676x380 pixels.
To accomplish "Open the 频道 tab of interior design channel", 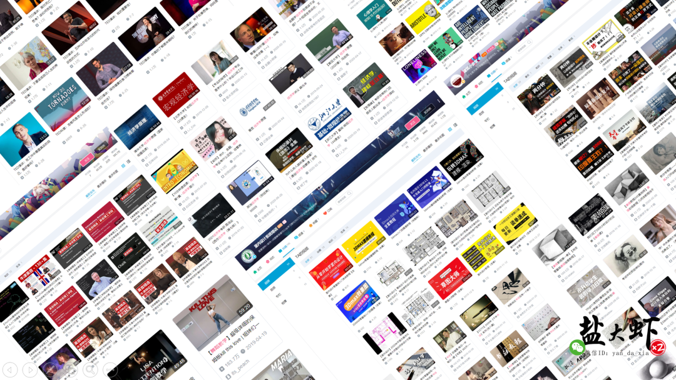I will pyautogui.click(x=299, y=236).
